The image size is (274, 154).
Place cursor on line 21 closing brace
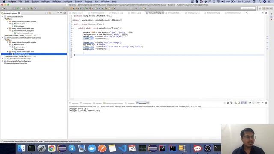click(x=75, y=55)
